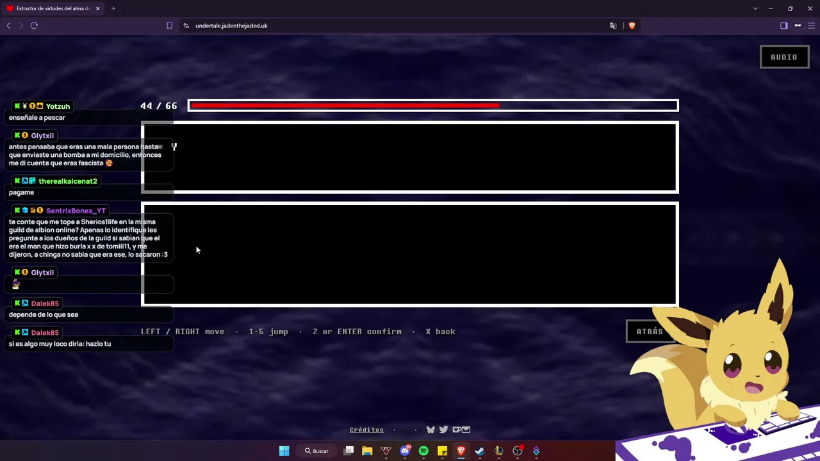Reload the page in the browser
820x461 pixels.
pyautogui.click(x=34, y=26)
